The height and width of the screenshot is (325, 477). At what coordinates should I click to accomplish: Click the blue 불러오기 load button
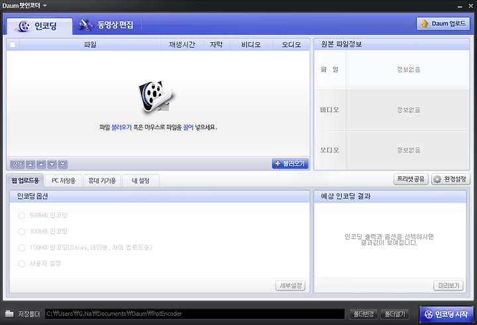click(x=290, y=164)
